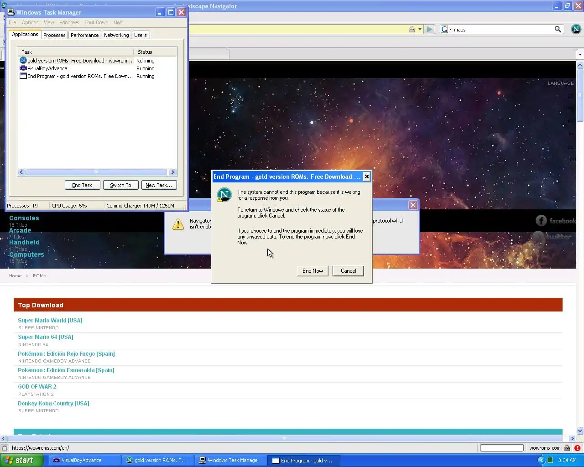Click the Windows start button
584x467 pixels.
[x=21, y=460]
